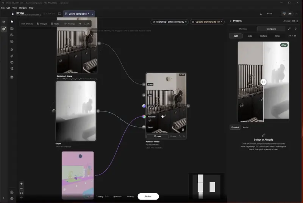Click the Update Blender add-on pill

[207, 22]
